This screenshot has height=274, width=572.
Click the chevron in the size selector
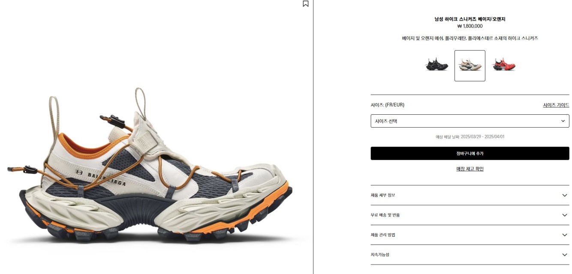click(563, 121)
